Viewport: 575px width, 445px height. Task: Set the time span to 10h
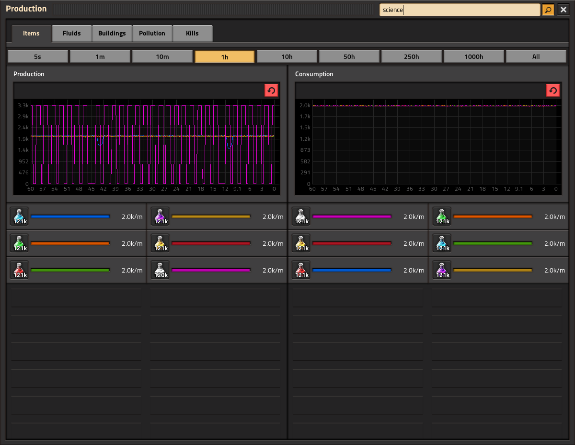287,57
